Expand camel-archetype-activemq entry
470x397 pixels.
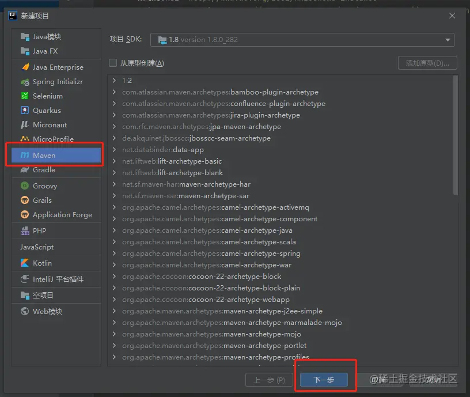(x=114, y=207)
